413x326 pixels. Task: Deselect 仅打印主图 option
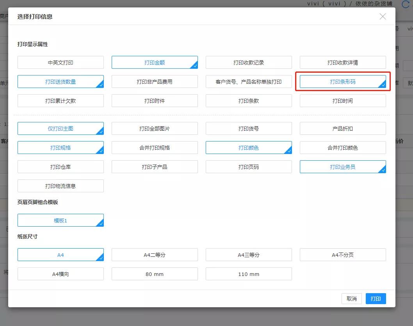point(61,129)
